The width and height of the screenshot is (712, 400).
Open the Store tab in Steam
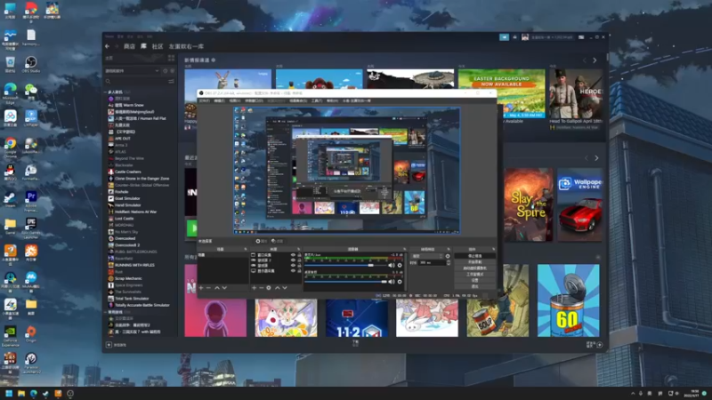point(129,46)
